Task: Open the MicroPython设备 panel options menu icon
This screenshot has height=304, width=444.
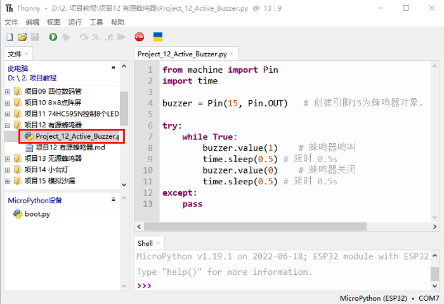Action: click(x=114, y=199)
